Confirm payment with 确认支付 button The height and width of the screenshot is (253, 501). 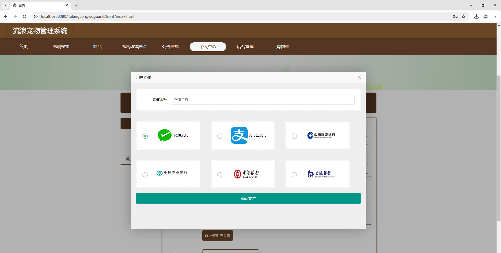click(x=248, y=198)
